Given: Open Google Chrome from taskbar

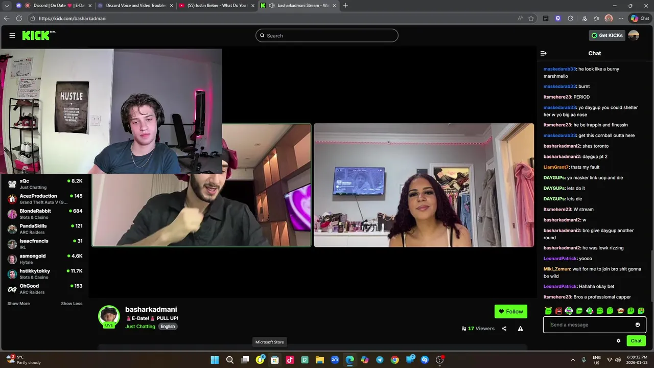Looking at the screenshot, I should [394, 360].
